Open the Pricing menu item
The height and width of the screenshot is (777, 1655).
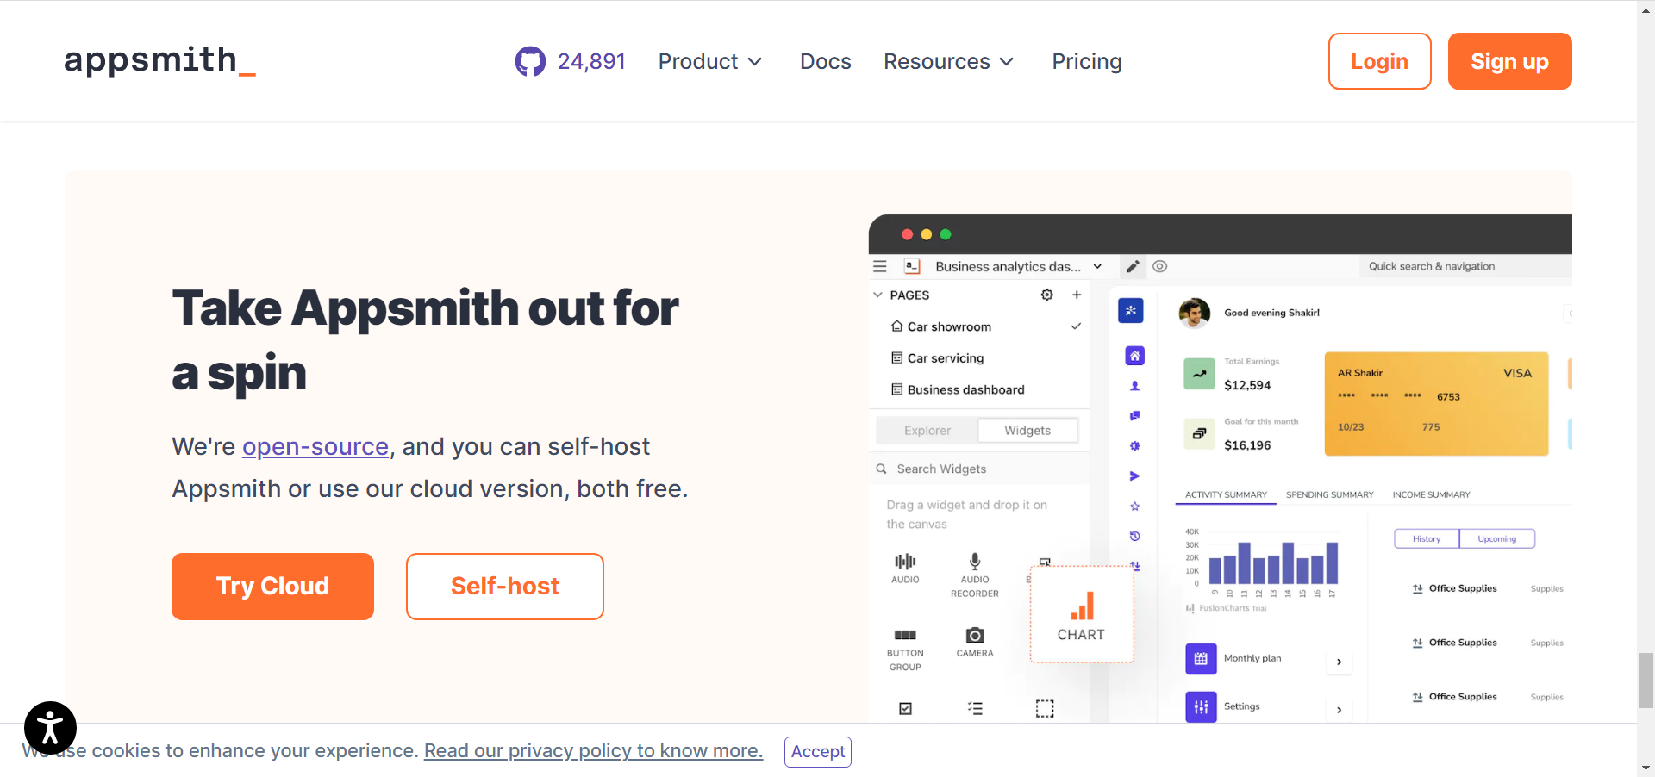coord(1086,62)
